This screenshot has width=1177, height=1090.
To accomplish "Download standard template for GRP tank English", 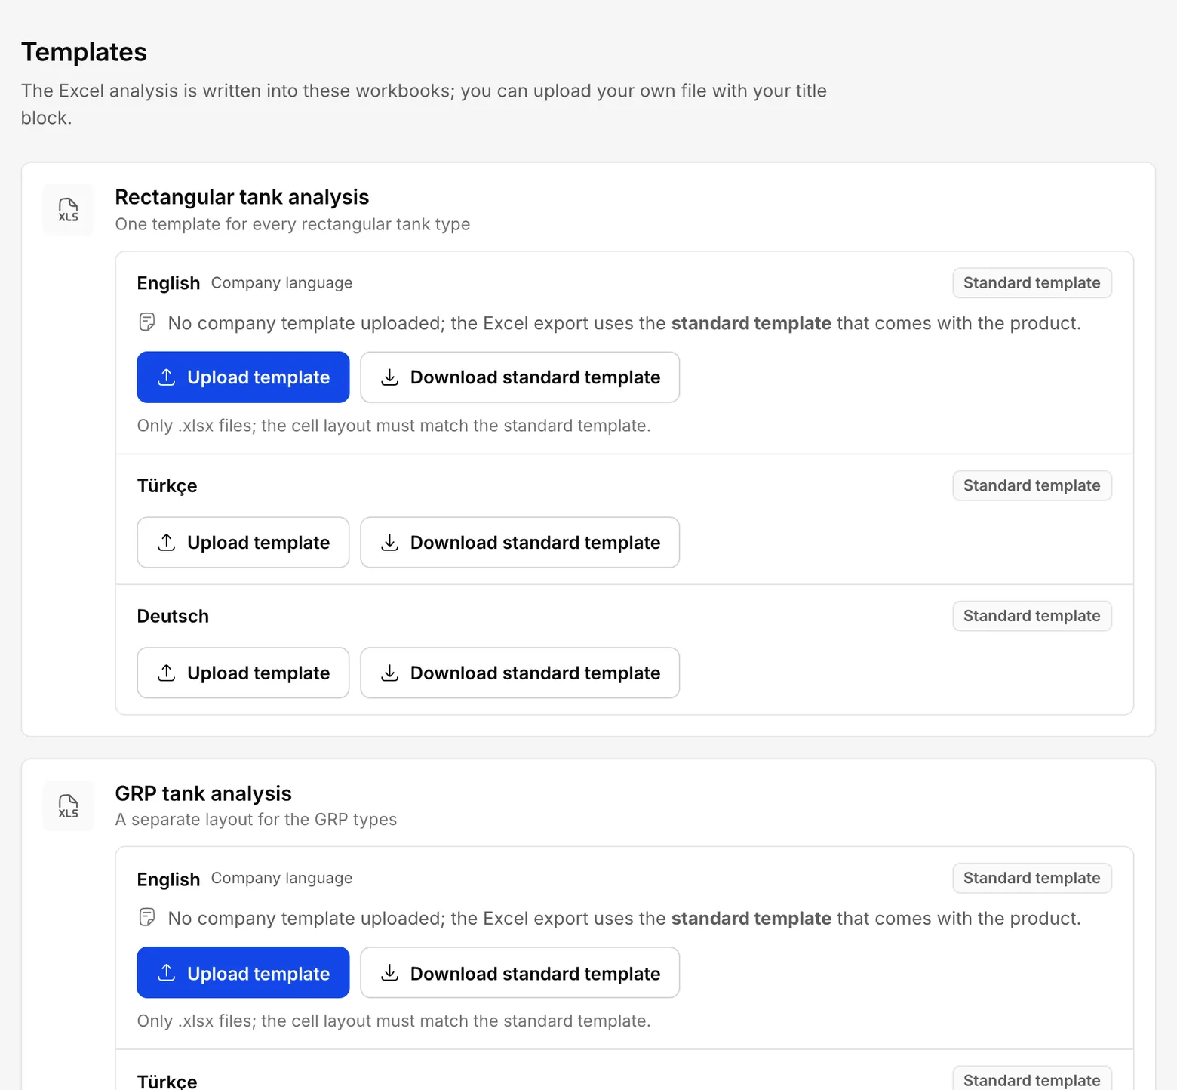I will point(520,972).
